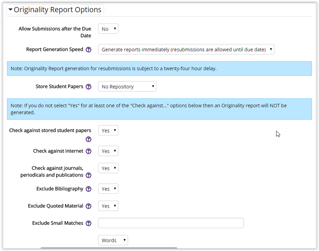319x251 pixels.
Task: Click the Report Generation Speed label
Action: pyautogui.click(x=55, y=49)
